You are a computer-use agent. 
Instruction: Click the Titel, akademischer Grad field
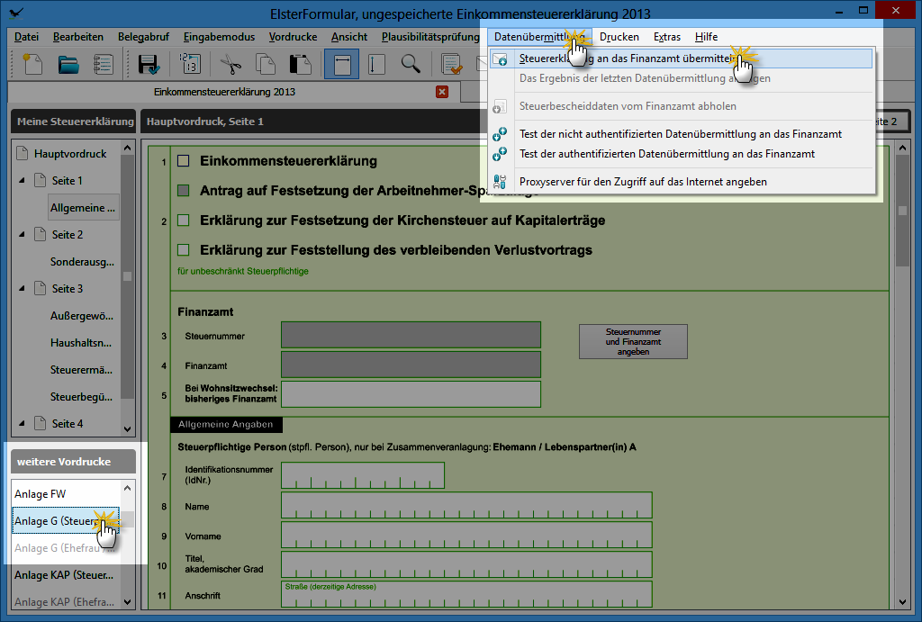click(467, 564)
